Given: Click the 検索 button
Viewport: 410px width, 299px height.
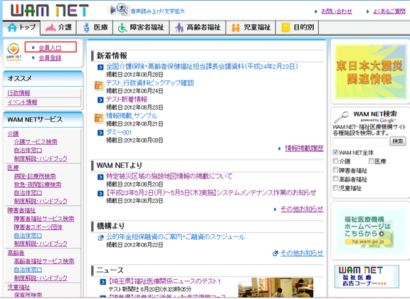Looking at the screenshot, I should pos(397,142).
